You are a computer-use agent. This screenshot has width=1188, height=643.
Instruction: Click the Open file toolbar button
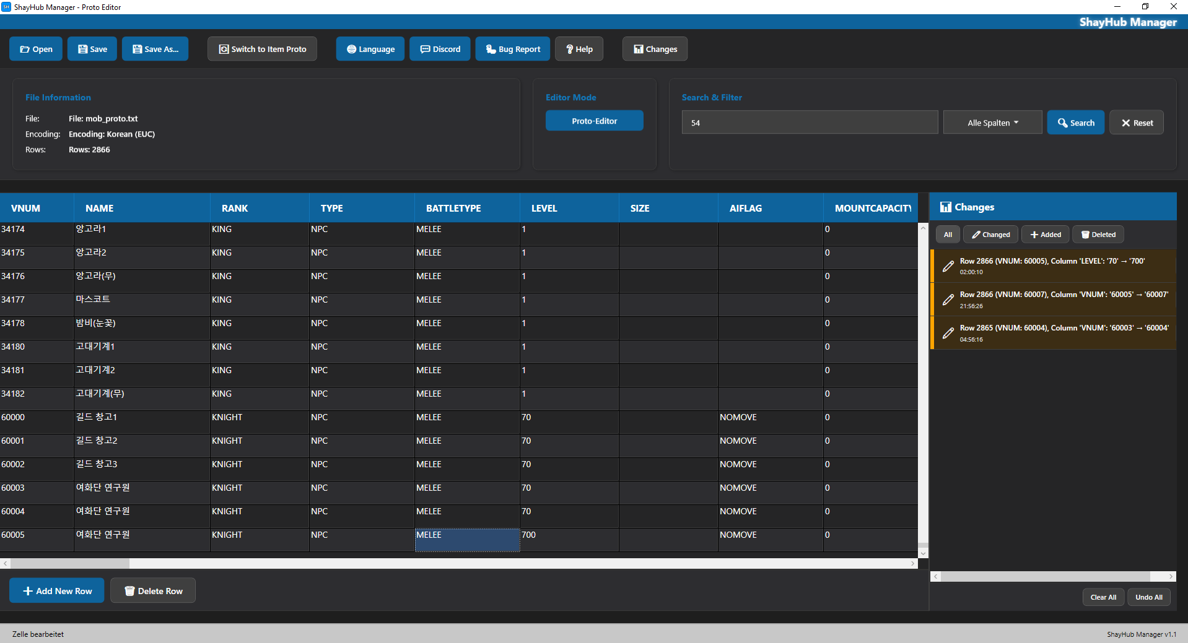point(36,49)
